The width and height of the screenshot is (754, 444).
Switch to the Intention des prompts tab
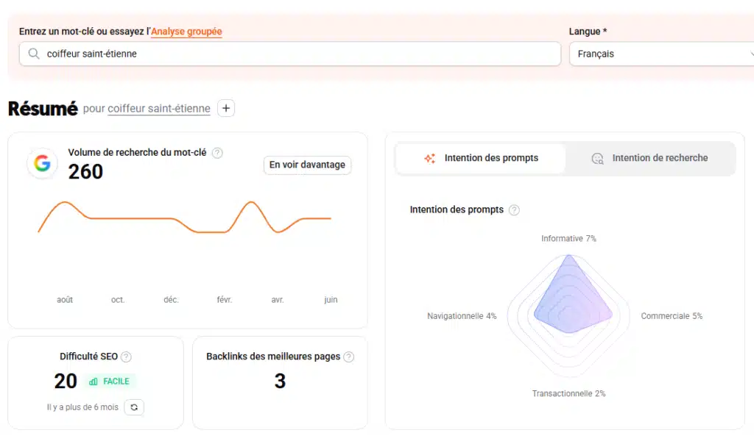click(480, 158)
